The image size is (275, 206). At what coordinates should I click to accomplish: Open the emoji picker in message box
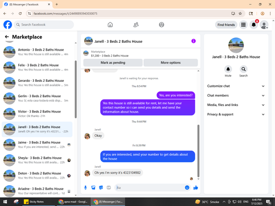tap(187, 187)
